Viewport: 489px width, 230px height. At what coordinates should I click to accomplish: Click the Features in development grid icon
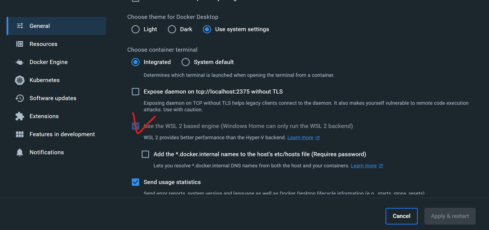(x=19, y=134)
